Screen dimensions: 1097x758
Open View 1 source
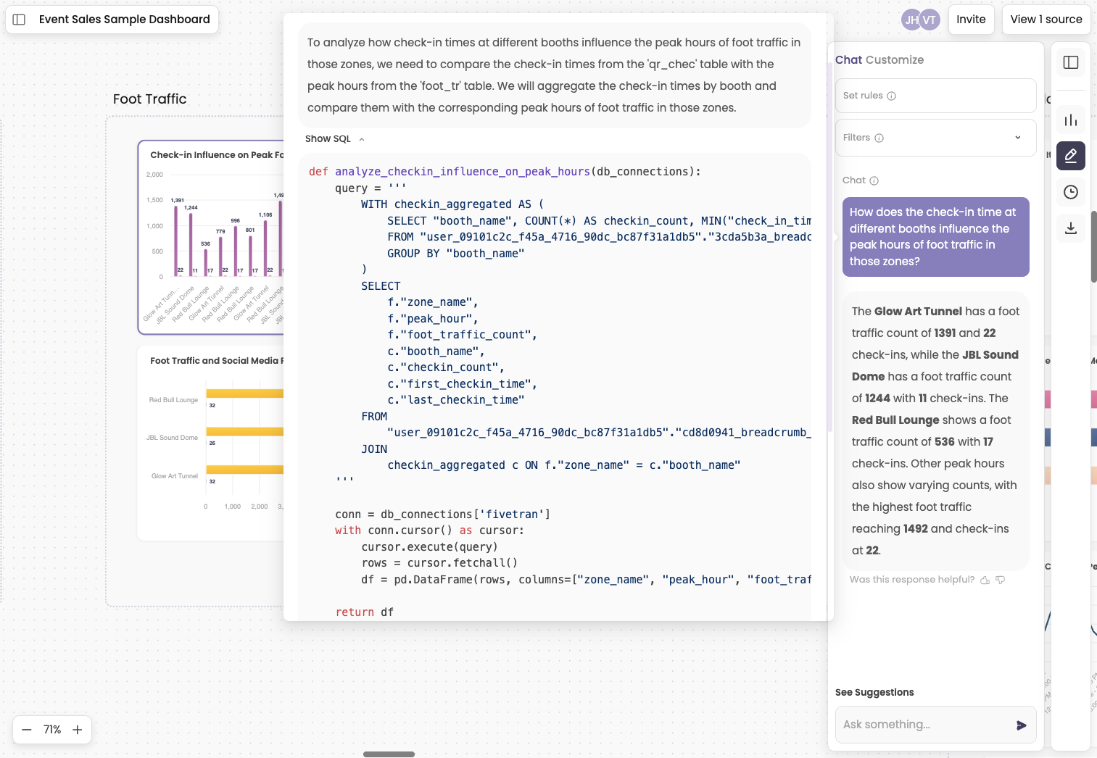(1046, 20)
